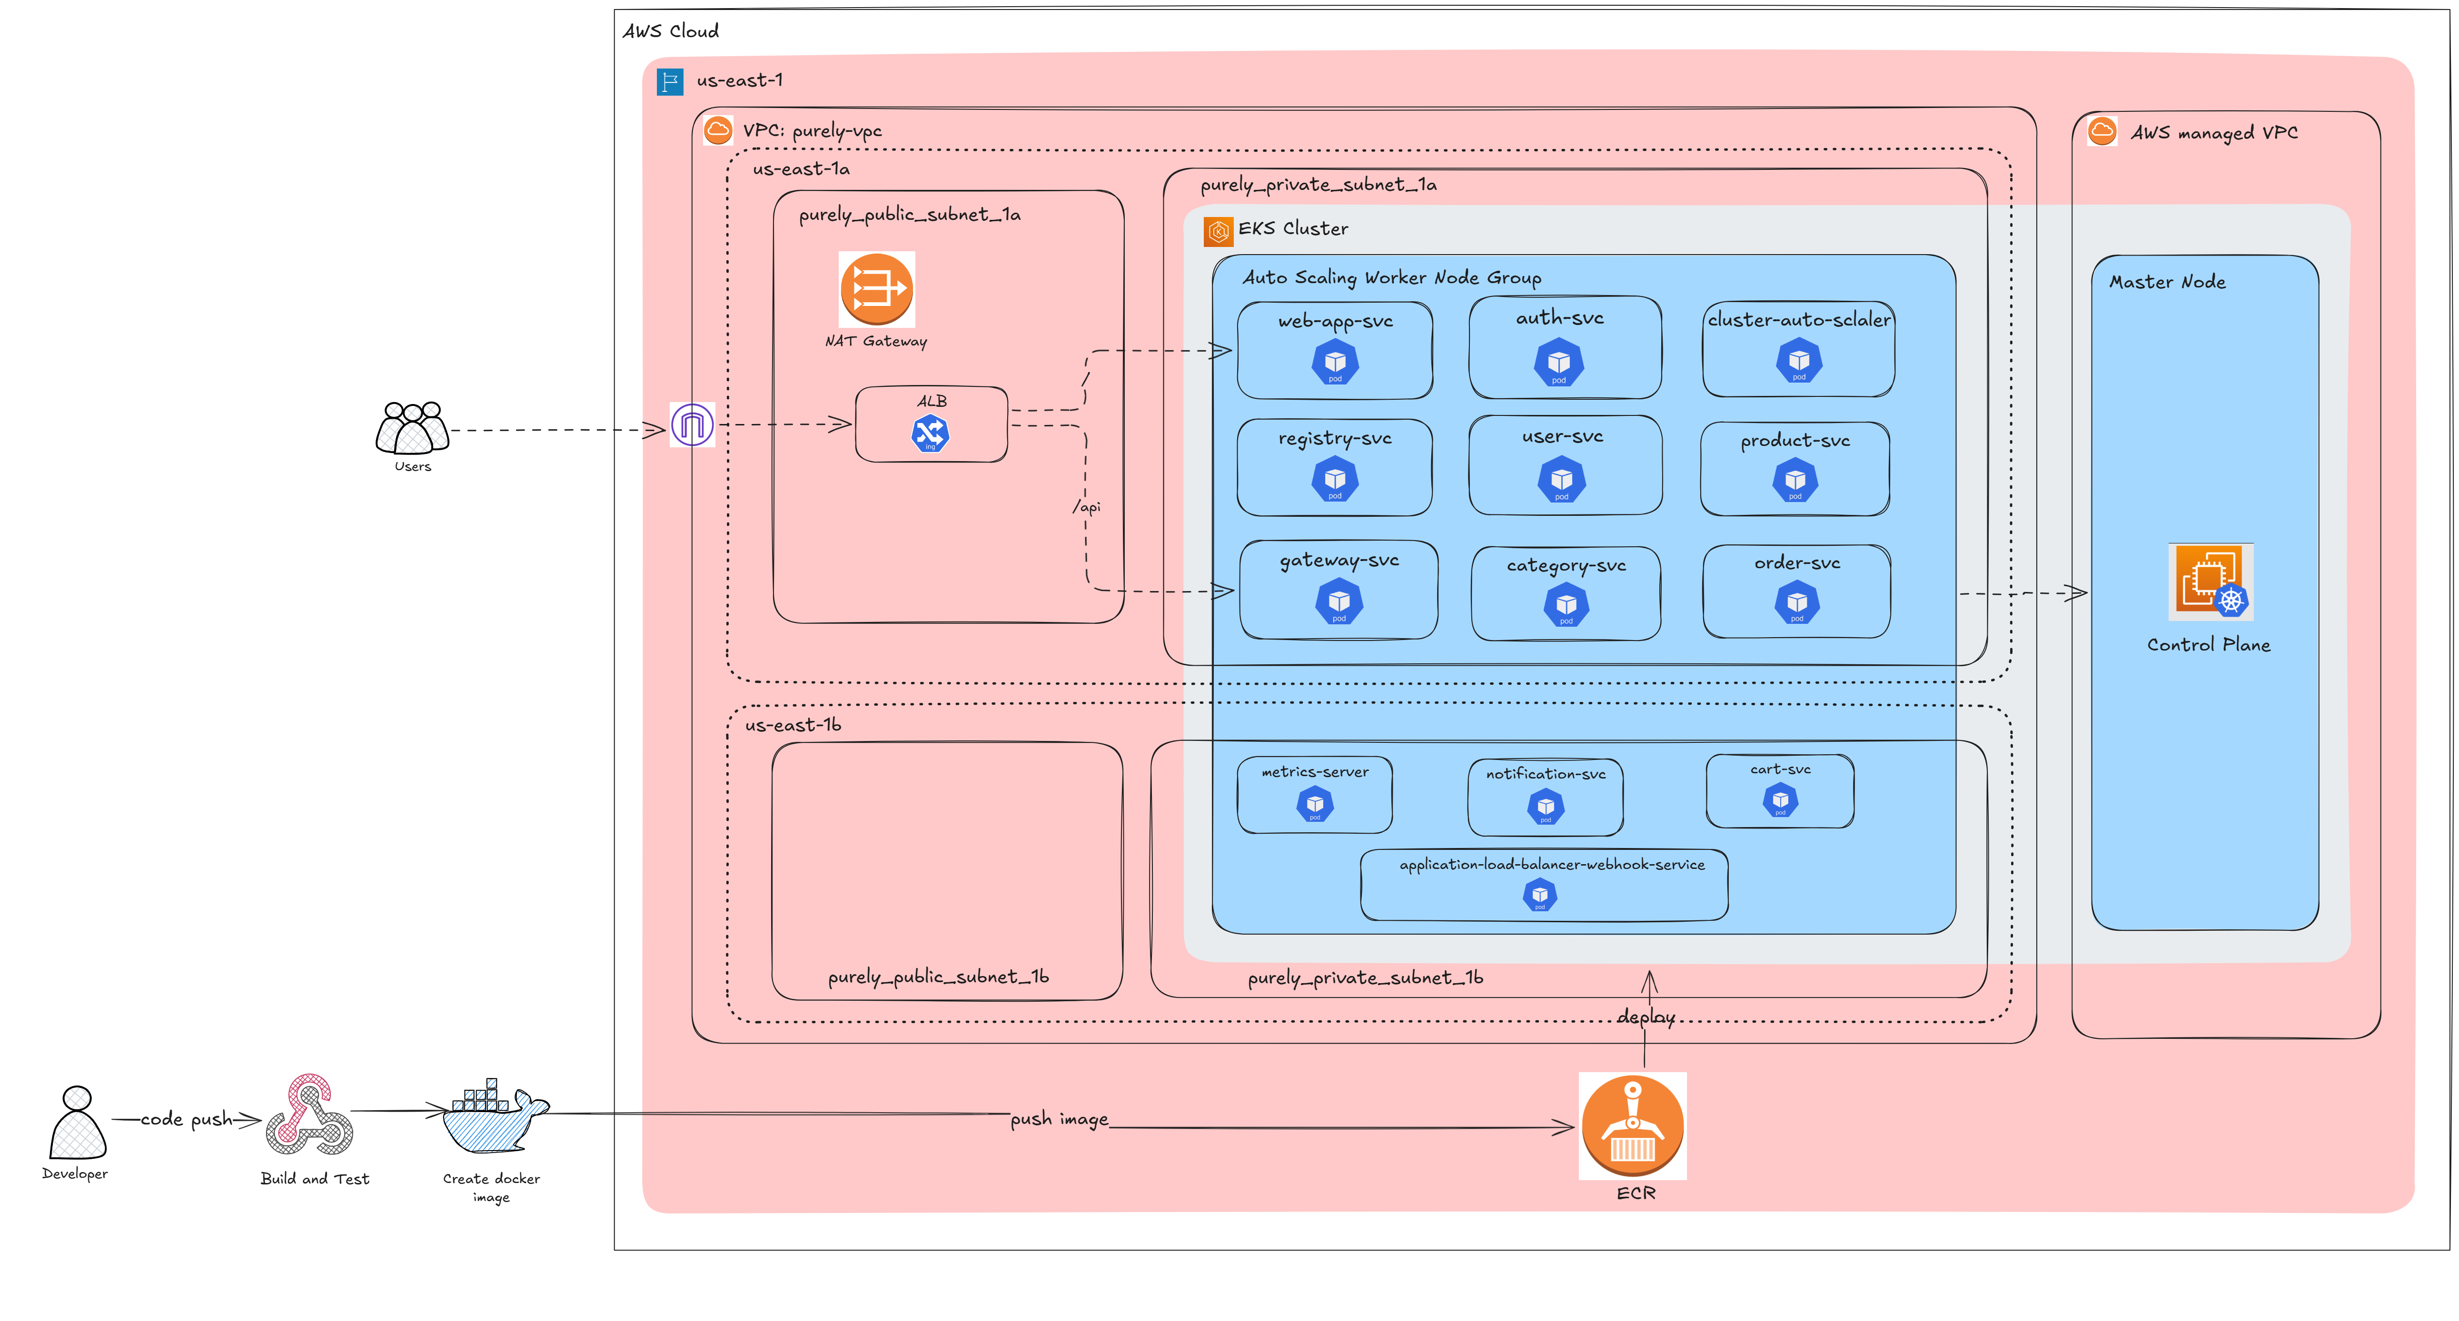Select the 'gateway-svc' service name
The height and width of the screenshot is (1321, 2459).
(x=1339, y=561)
